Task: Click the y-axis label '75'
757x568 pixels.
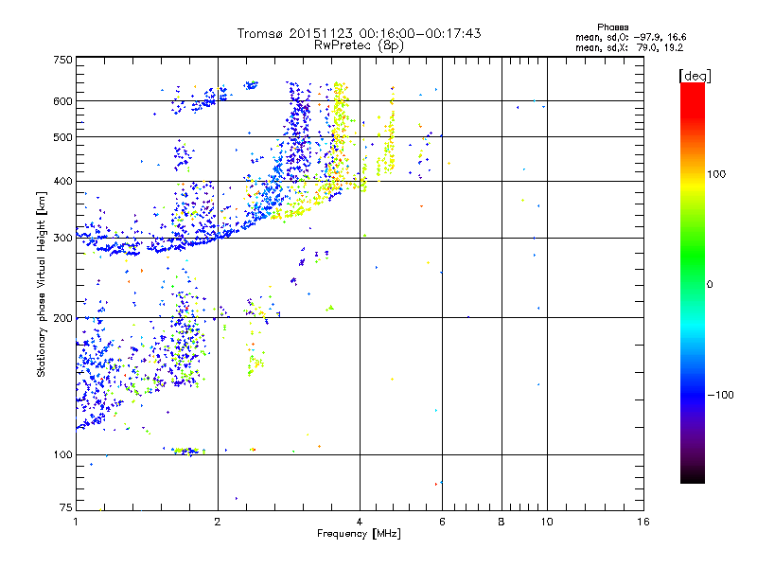Action: click(66, 507)
